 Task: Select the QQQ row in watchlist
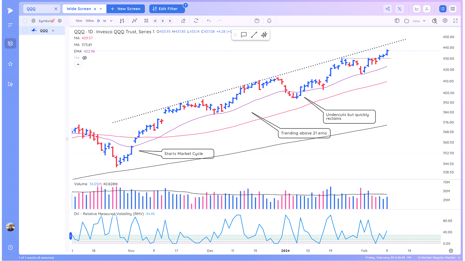[42, 31]
